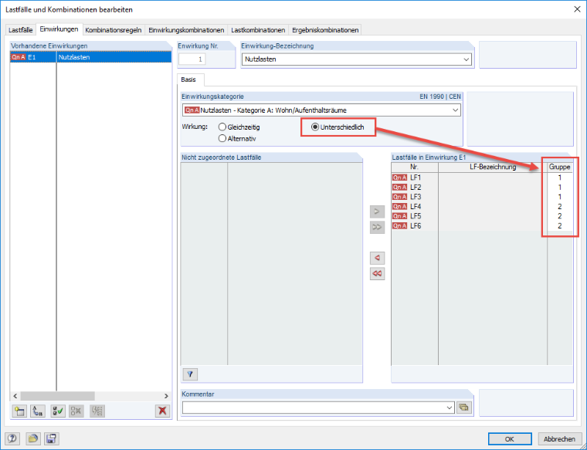Click the Gruppe cell of LF1
This screenshot has height=450, width=587.
coord(560,178)
